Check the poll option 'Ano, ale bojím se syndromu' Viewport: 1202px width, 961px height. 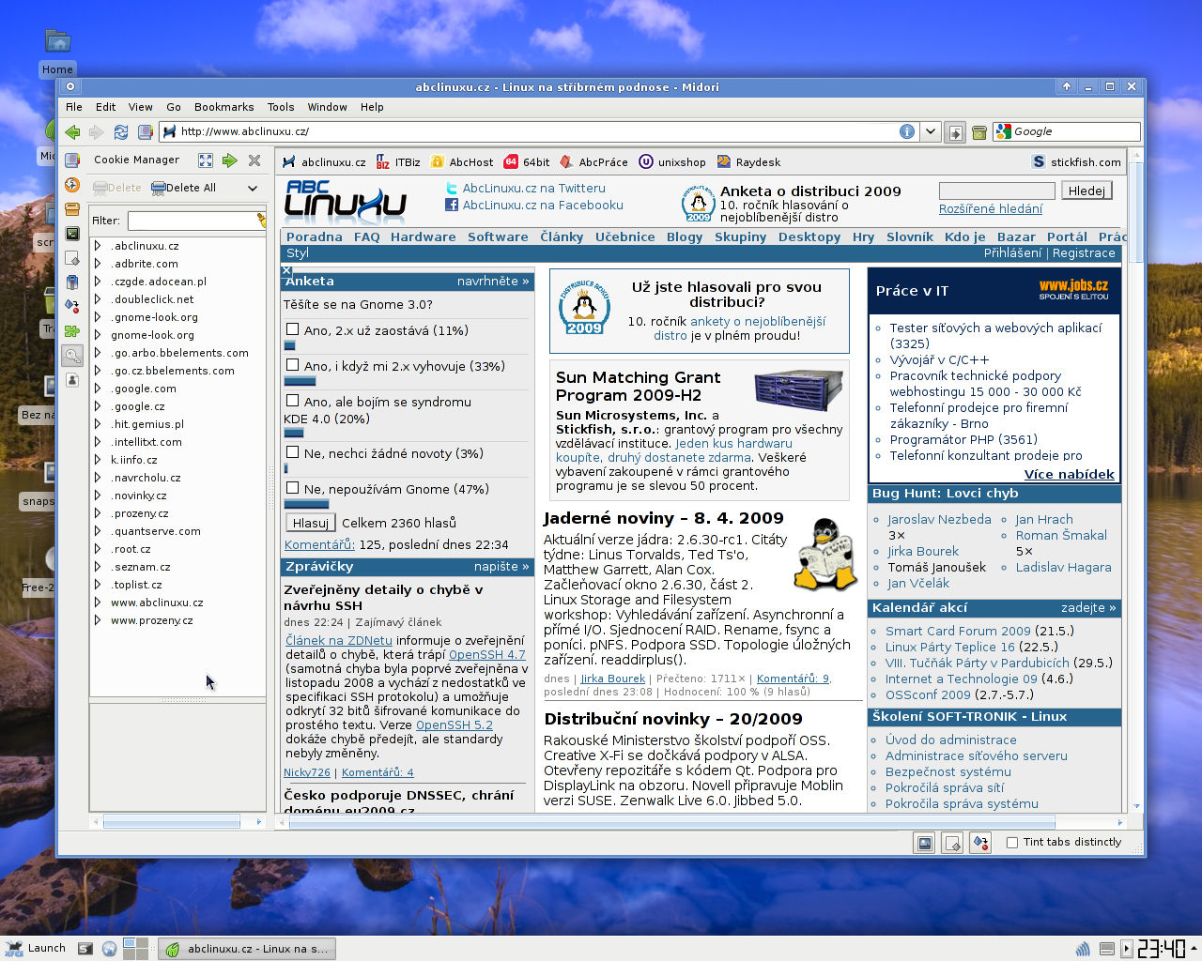pyautogui.click(x=293, y=401)
